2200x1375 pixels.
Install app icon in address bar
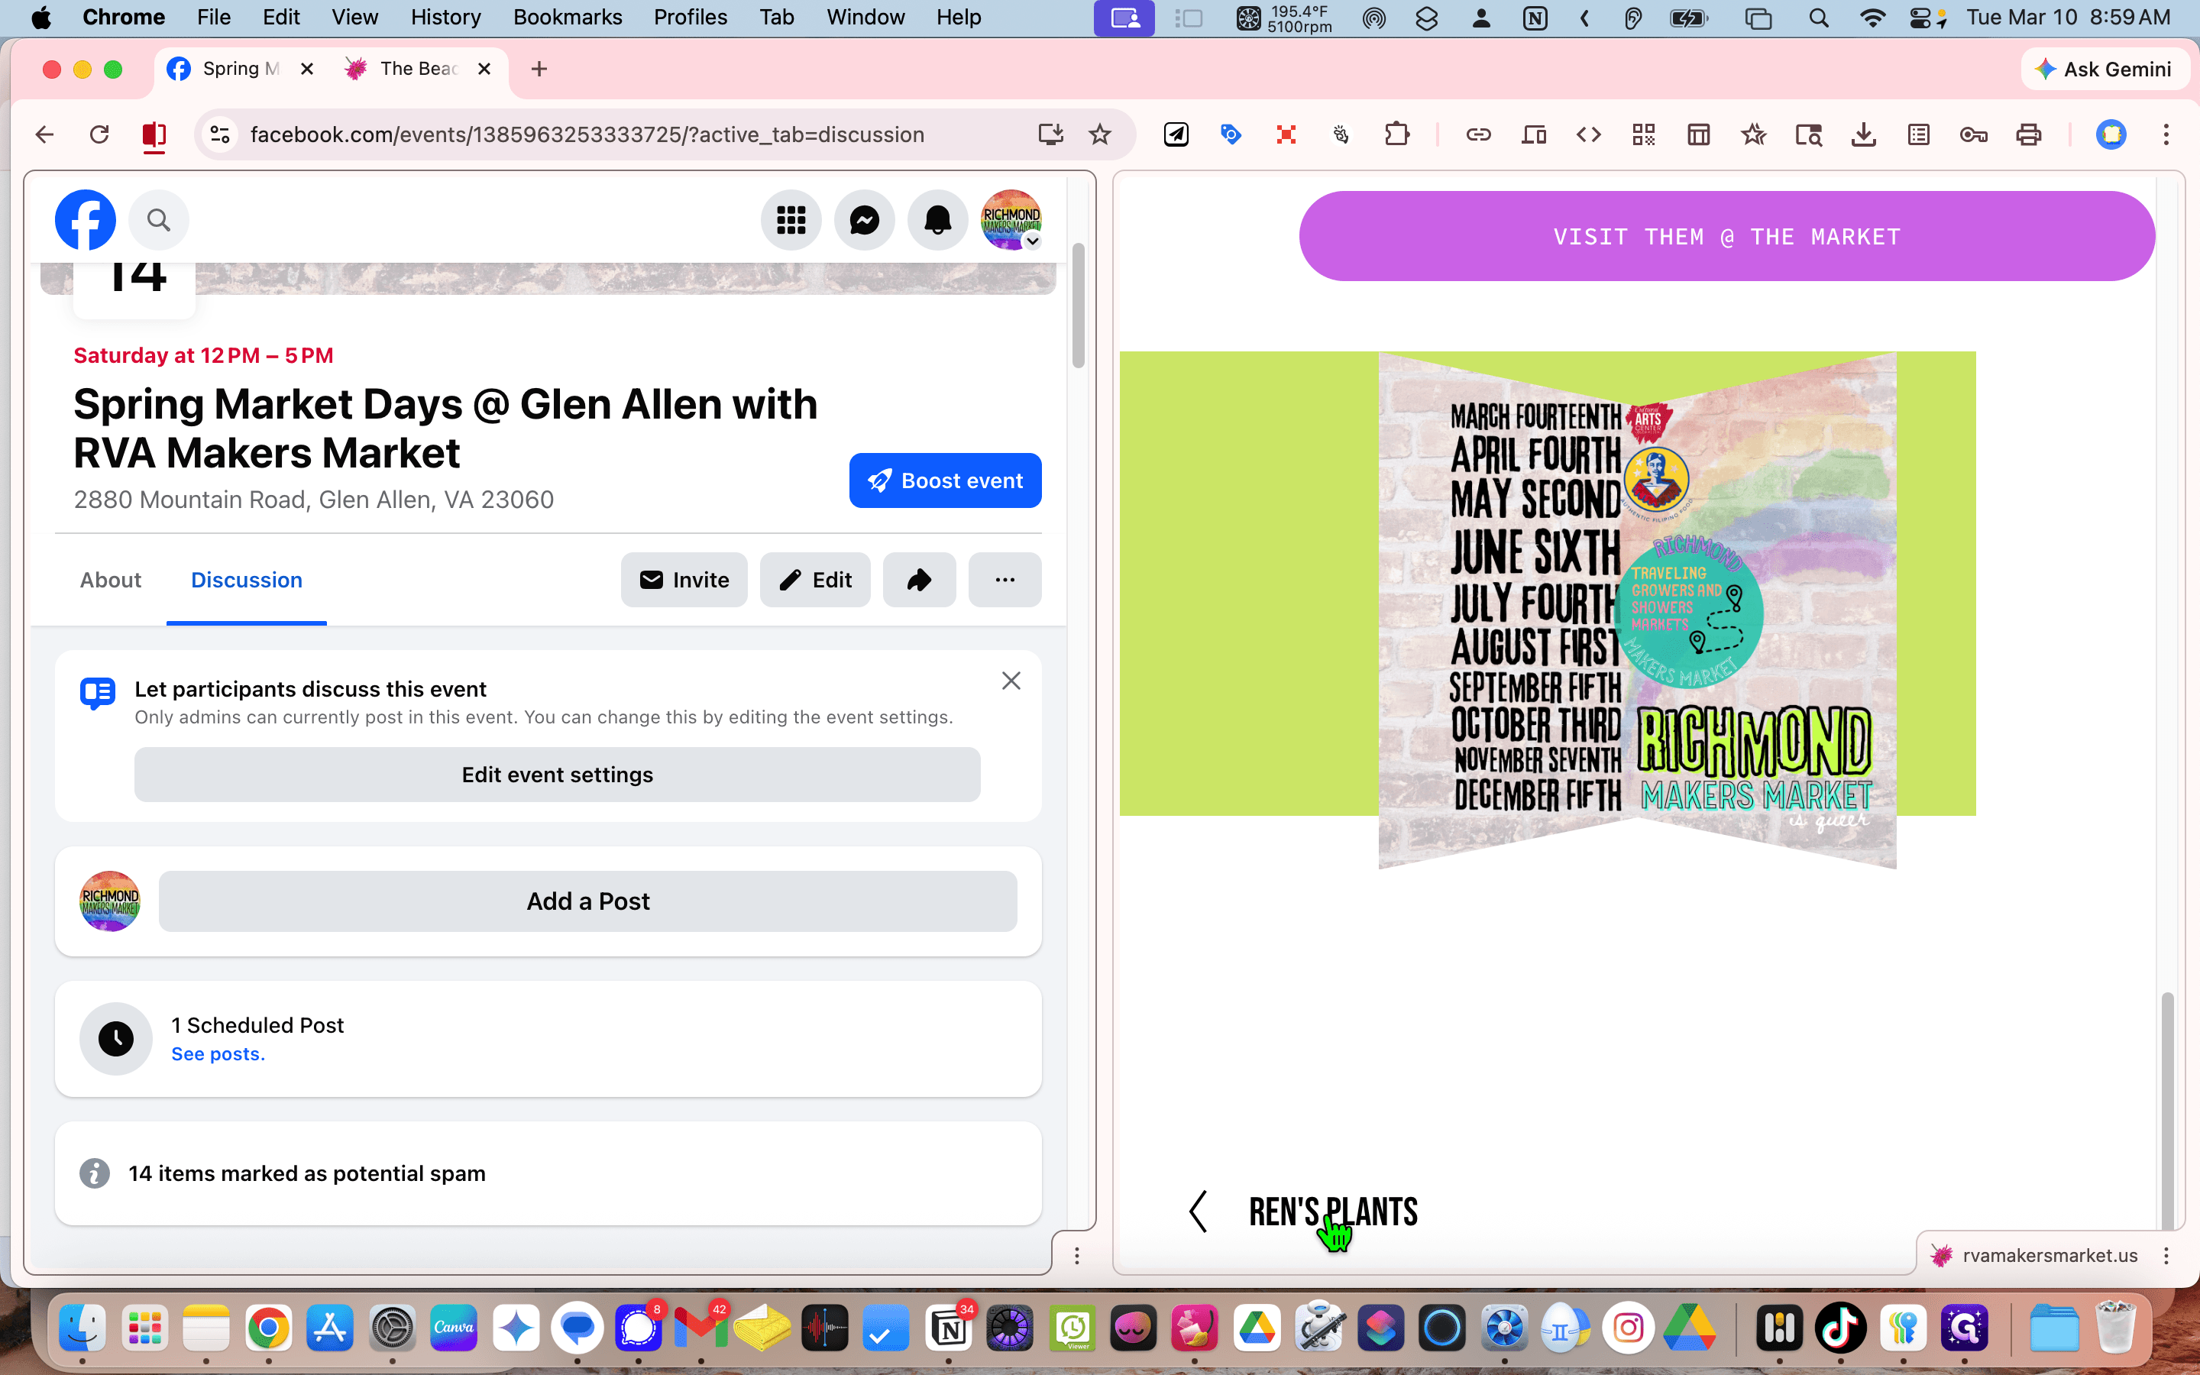pyautogui.click(x=1051, y=134)
